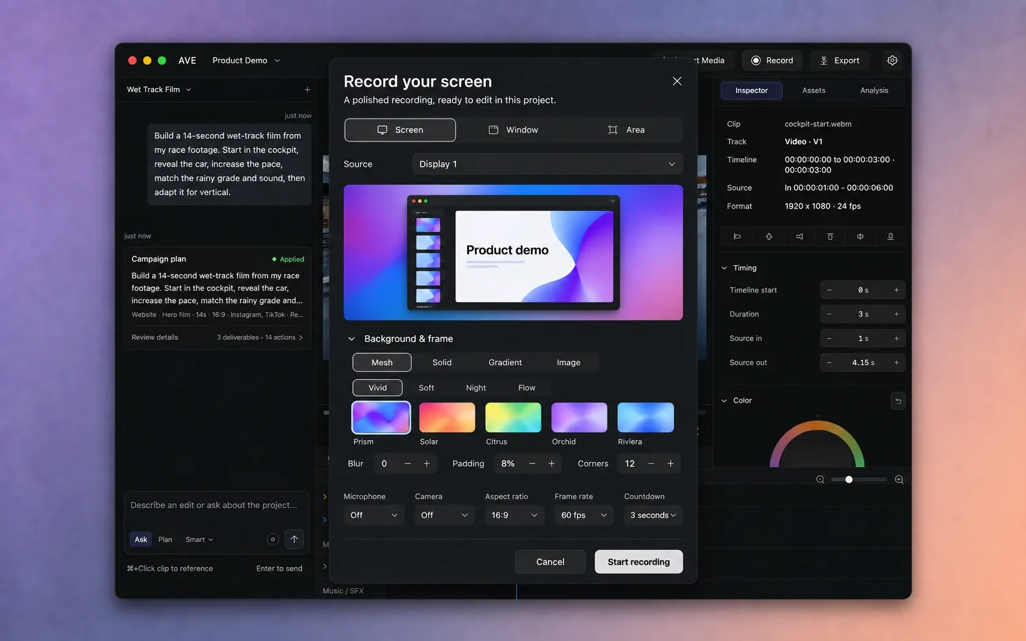Click the center horizontally icon in the Inspector
This screenshot has width=1026, height=641.
point(769,236)
